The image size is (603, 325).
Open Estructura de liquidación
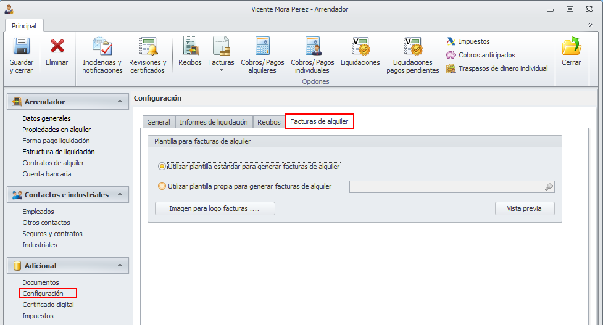tap(59, 152)
